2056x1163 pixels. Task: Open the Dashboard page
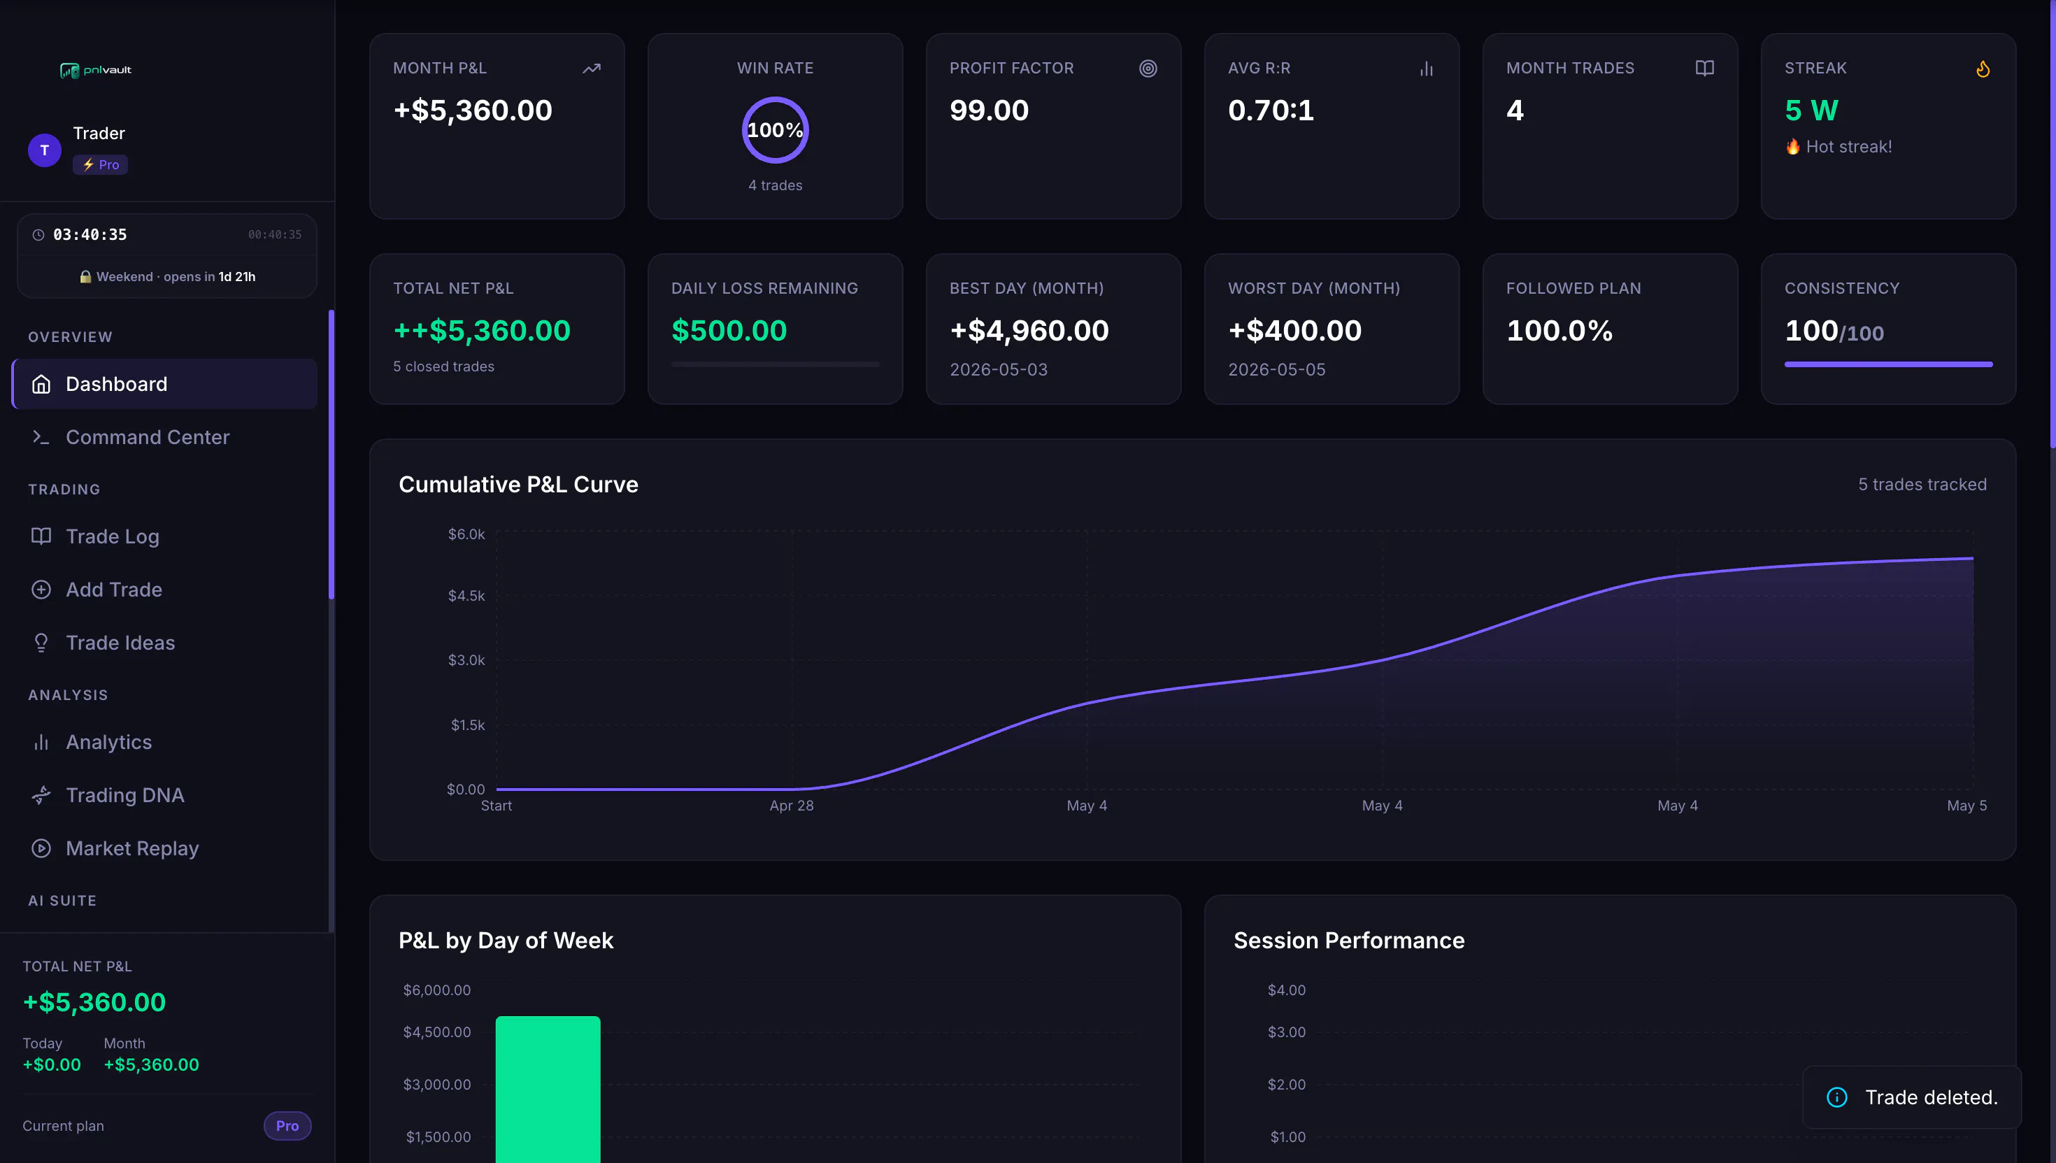[165, 384]
